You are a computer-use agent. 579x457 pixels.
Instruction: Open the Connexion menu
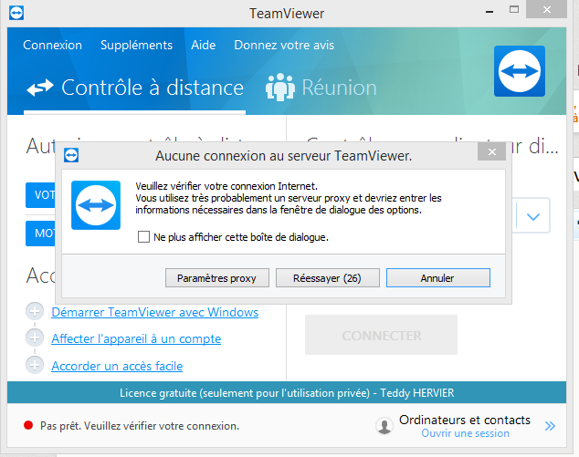(x=52, y=45)
